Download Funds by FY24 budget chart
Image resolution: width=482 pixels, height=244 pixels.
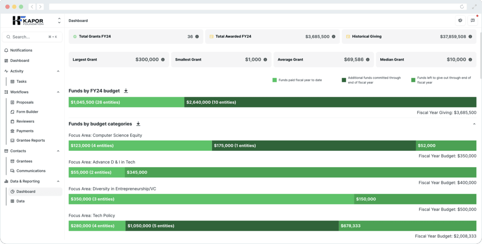(x=126, y=91)
